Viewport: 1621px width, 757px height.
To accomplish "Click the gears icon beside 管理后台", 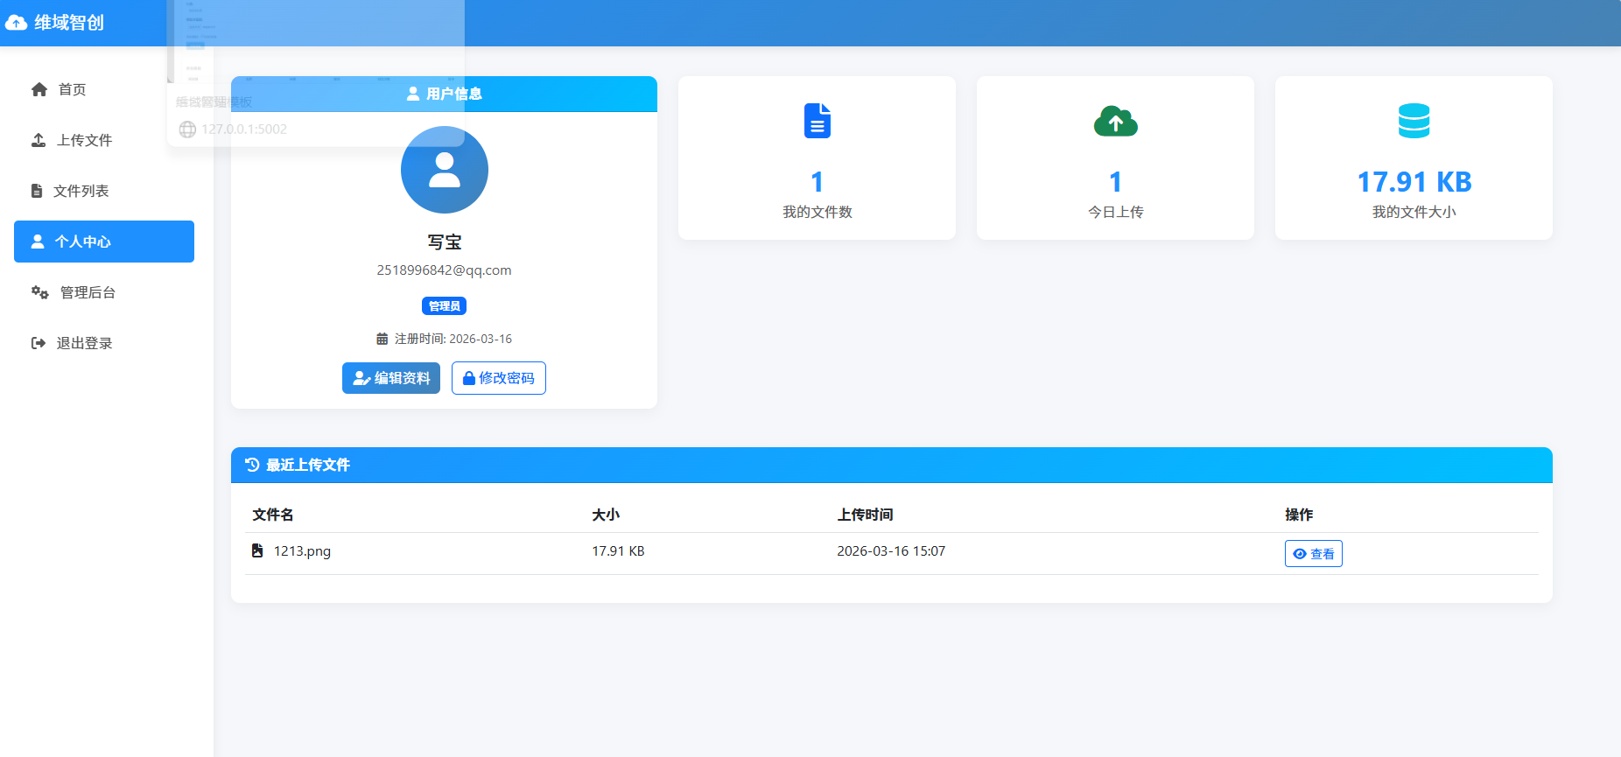I will pos(40,292).
